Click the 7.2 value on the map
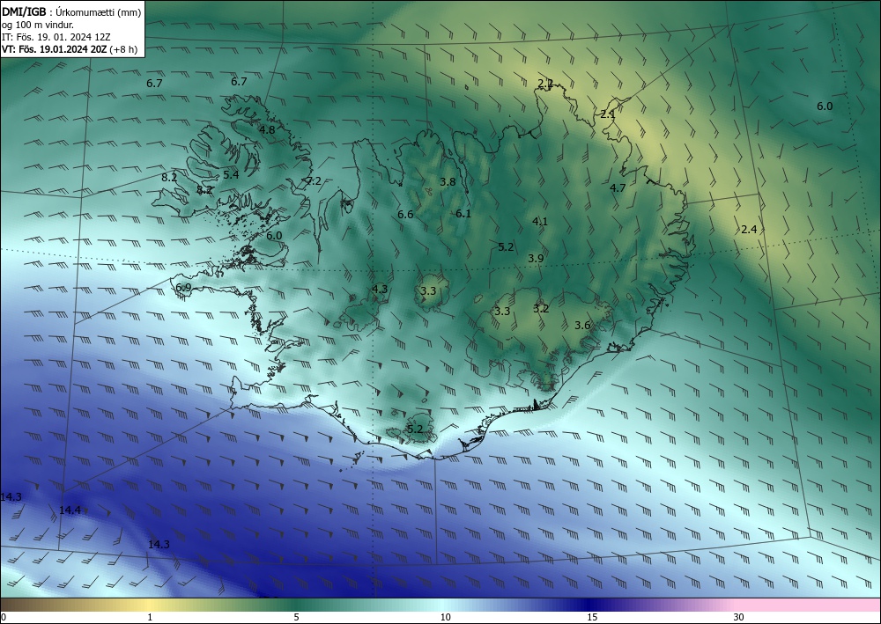 [x=314, y=180]
